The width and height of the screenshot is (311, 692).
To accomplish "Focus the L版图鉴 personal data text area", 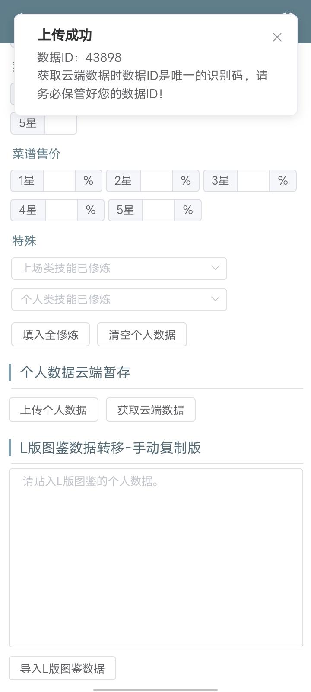I will point(155,558).
